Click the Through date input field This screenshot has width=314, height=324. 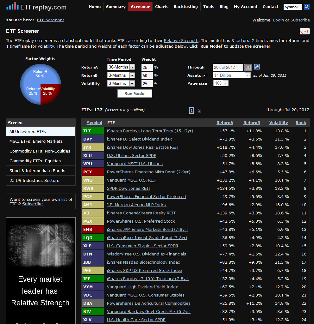228,67
